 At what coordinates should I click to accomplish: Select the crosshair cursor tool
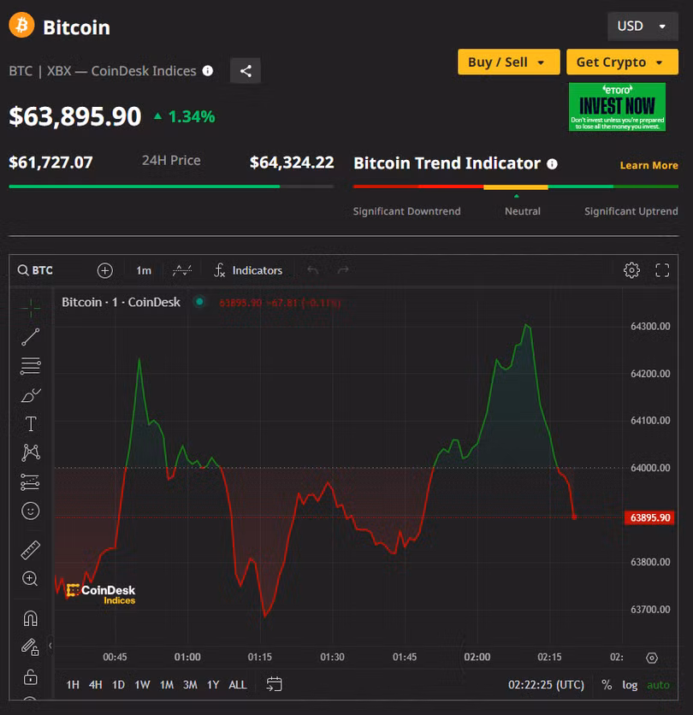31,308
